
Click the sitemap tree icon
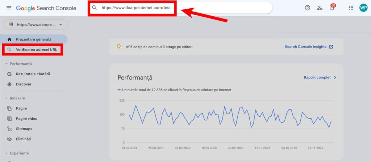(x=9, y=129)
